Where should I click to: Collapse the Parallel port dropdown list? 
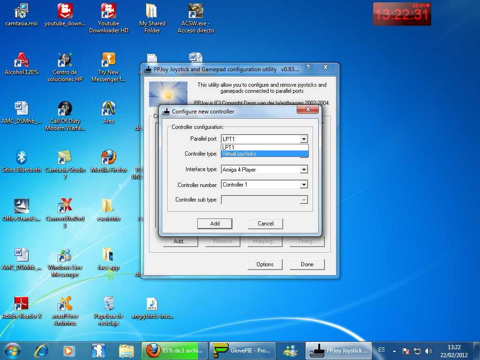coord(304,138)
